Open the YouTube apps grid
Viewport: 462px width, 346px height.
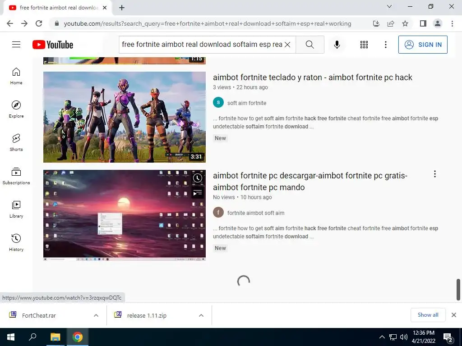pos(364,45)
